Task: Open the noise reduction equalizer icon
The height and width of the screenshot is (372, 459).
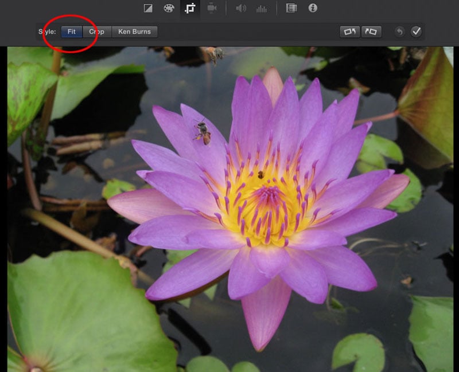Action: tap(262, 9)
